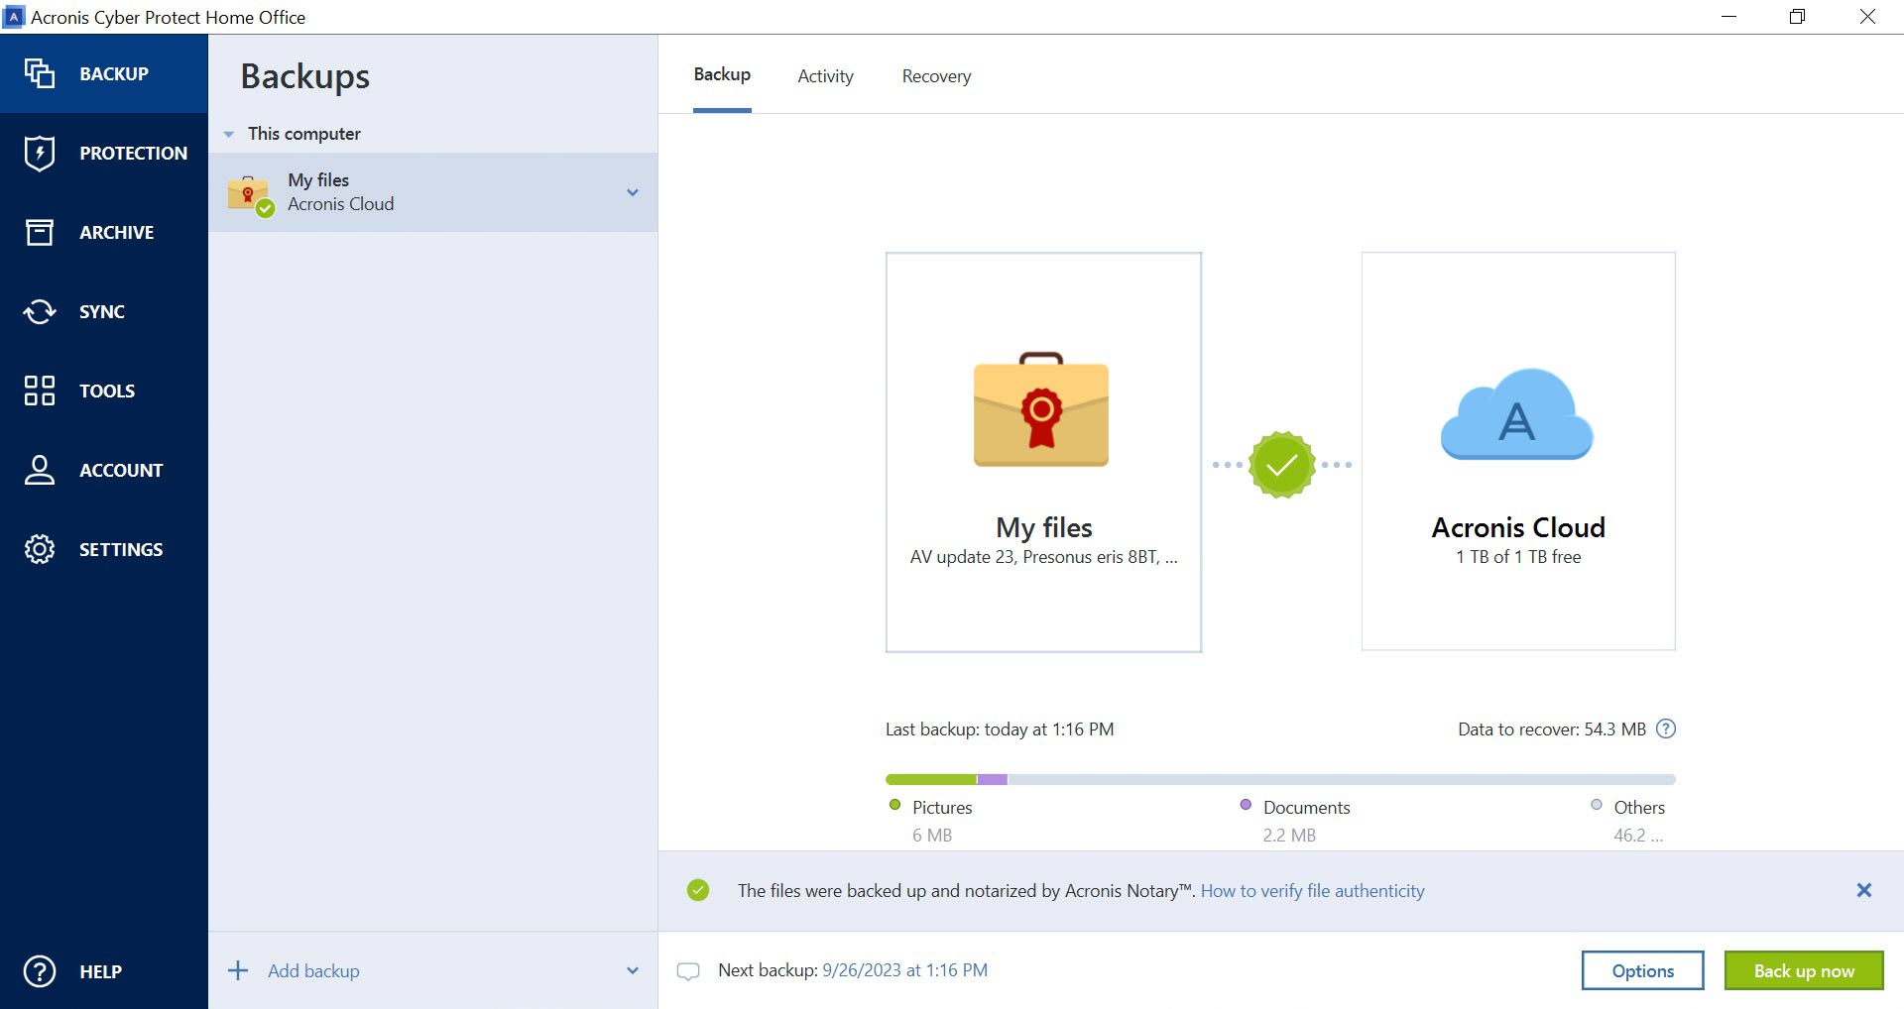Open How to verify file authenticity link

pos(1312,891)
